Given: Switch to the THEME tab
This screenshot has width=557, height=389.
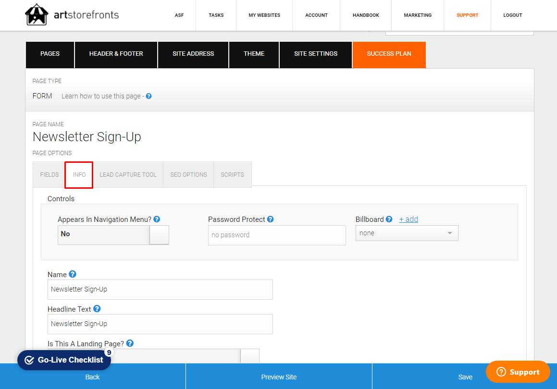Looking at the screenshot, I should pos(254,55).
